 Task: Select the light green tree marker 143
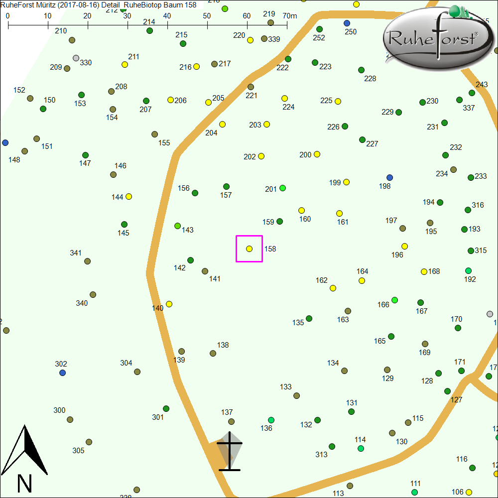[x=178, y=226]
